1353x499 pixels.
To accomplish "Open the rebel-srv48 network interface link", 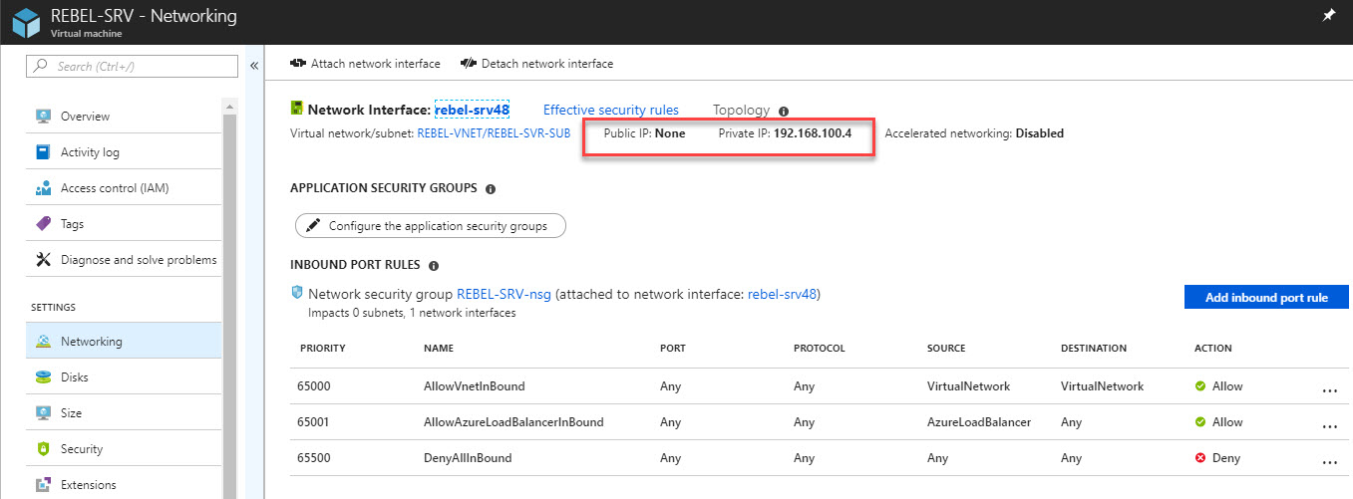I will (x=473, y=110).
